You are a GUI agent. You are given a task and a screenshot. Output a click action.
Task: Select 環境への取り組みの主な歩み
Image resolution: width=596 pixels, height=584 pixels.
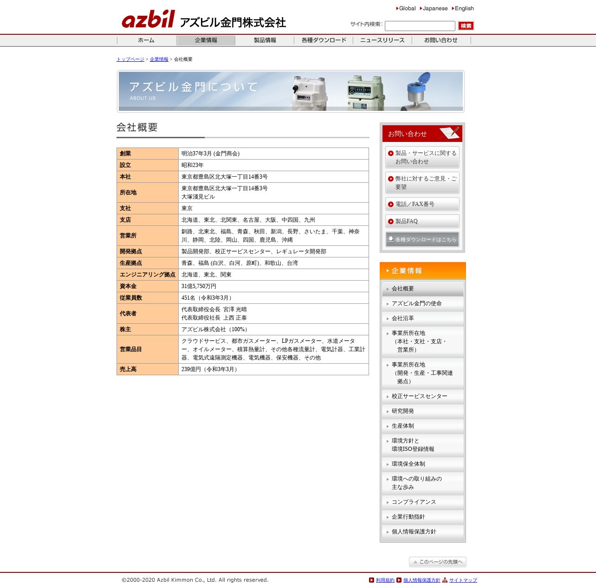423,483
